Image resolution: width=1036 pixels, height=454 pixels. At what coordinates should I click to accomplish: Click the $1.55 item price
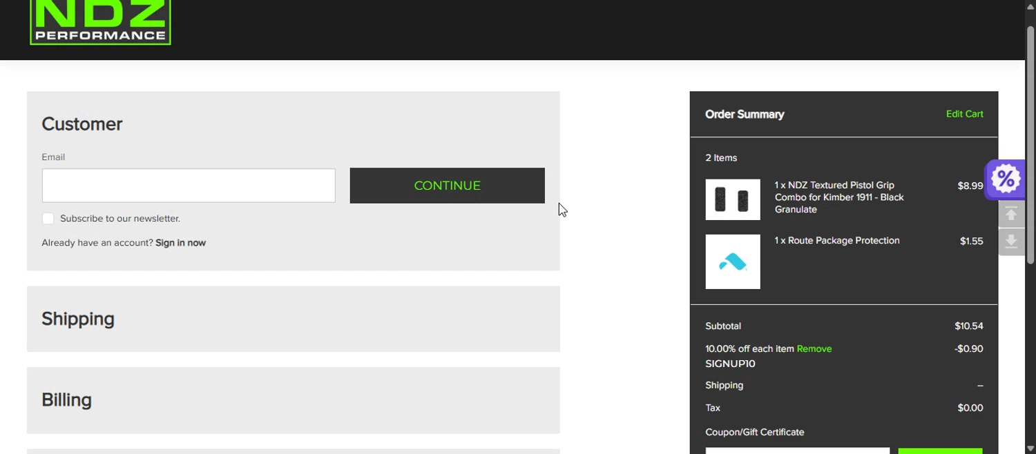tap(972, 241)
